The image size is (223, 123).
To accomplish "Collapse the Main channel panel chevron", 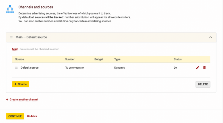I will pyautogui.click(x=211, y=37).
